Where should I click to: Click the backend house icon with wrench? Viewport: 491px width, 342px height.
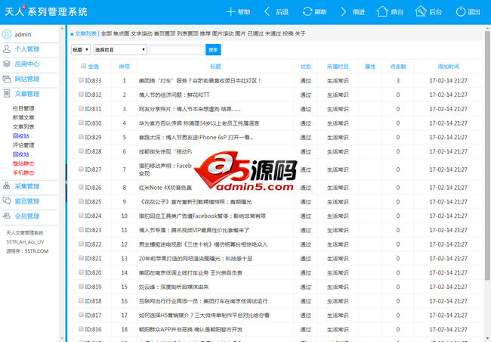click(x=421, y=11)
